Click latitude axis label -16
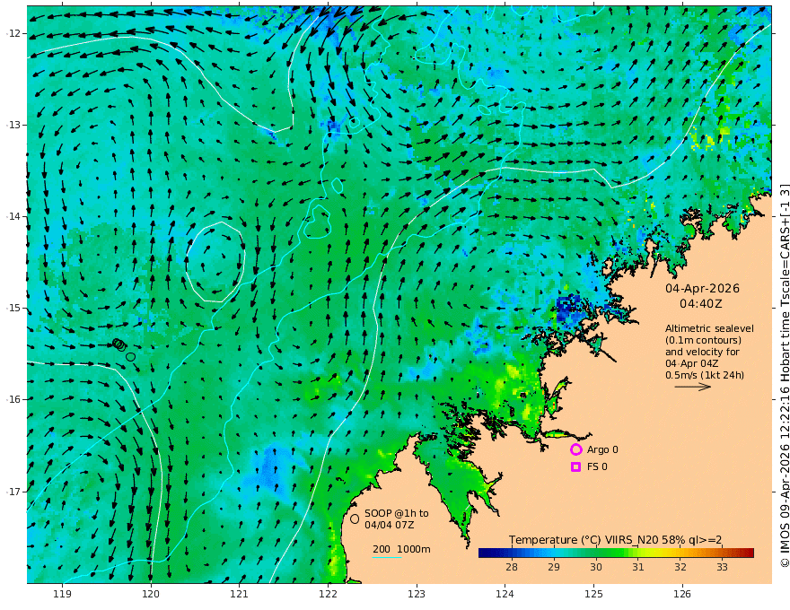 click(13, 399)
